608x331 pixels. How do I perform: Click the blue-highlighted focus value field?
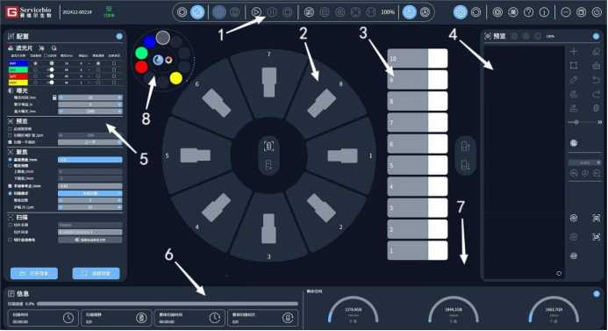[x=90, y=160]
